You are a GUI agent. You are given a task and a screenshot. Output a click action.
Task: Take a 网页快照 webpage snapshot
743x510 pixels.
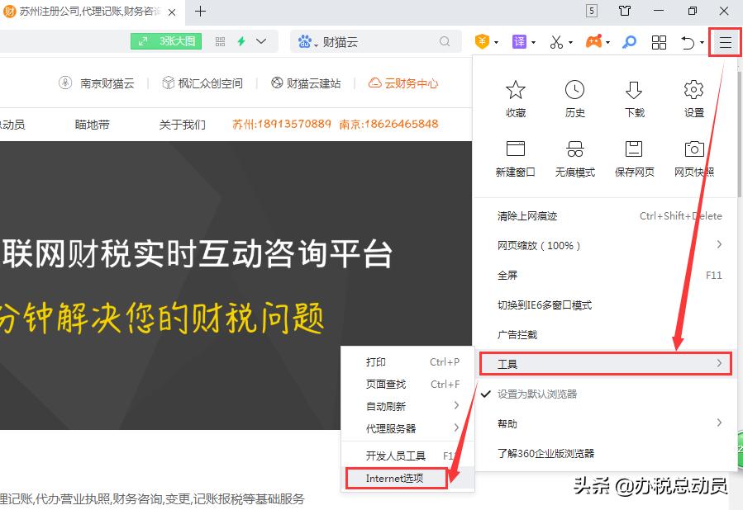click(x=693, y=157)
